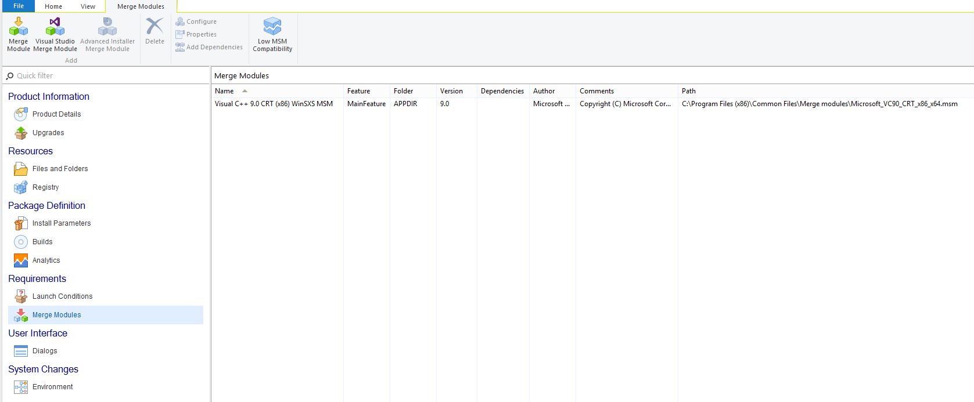The image size is (974, 402).
Task: Toggle Low MSM Compatibility
Action: [272, 35]
